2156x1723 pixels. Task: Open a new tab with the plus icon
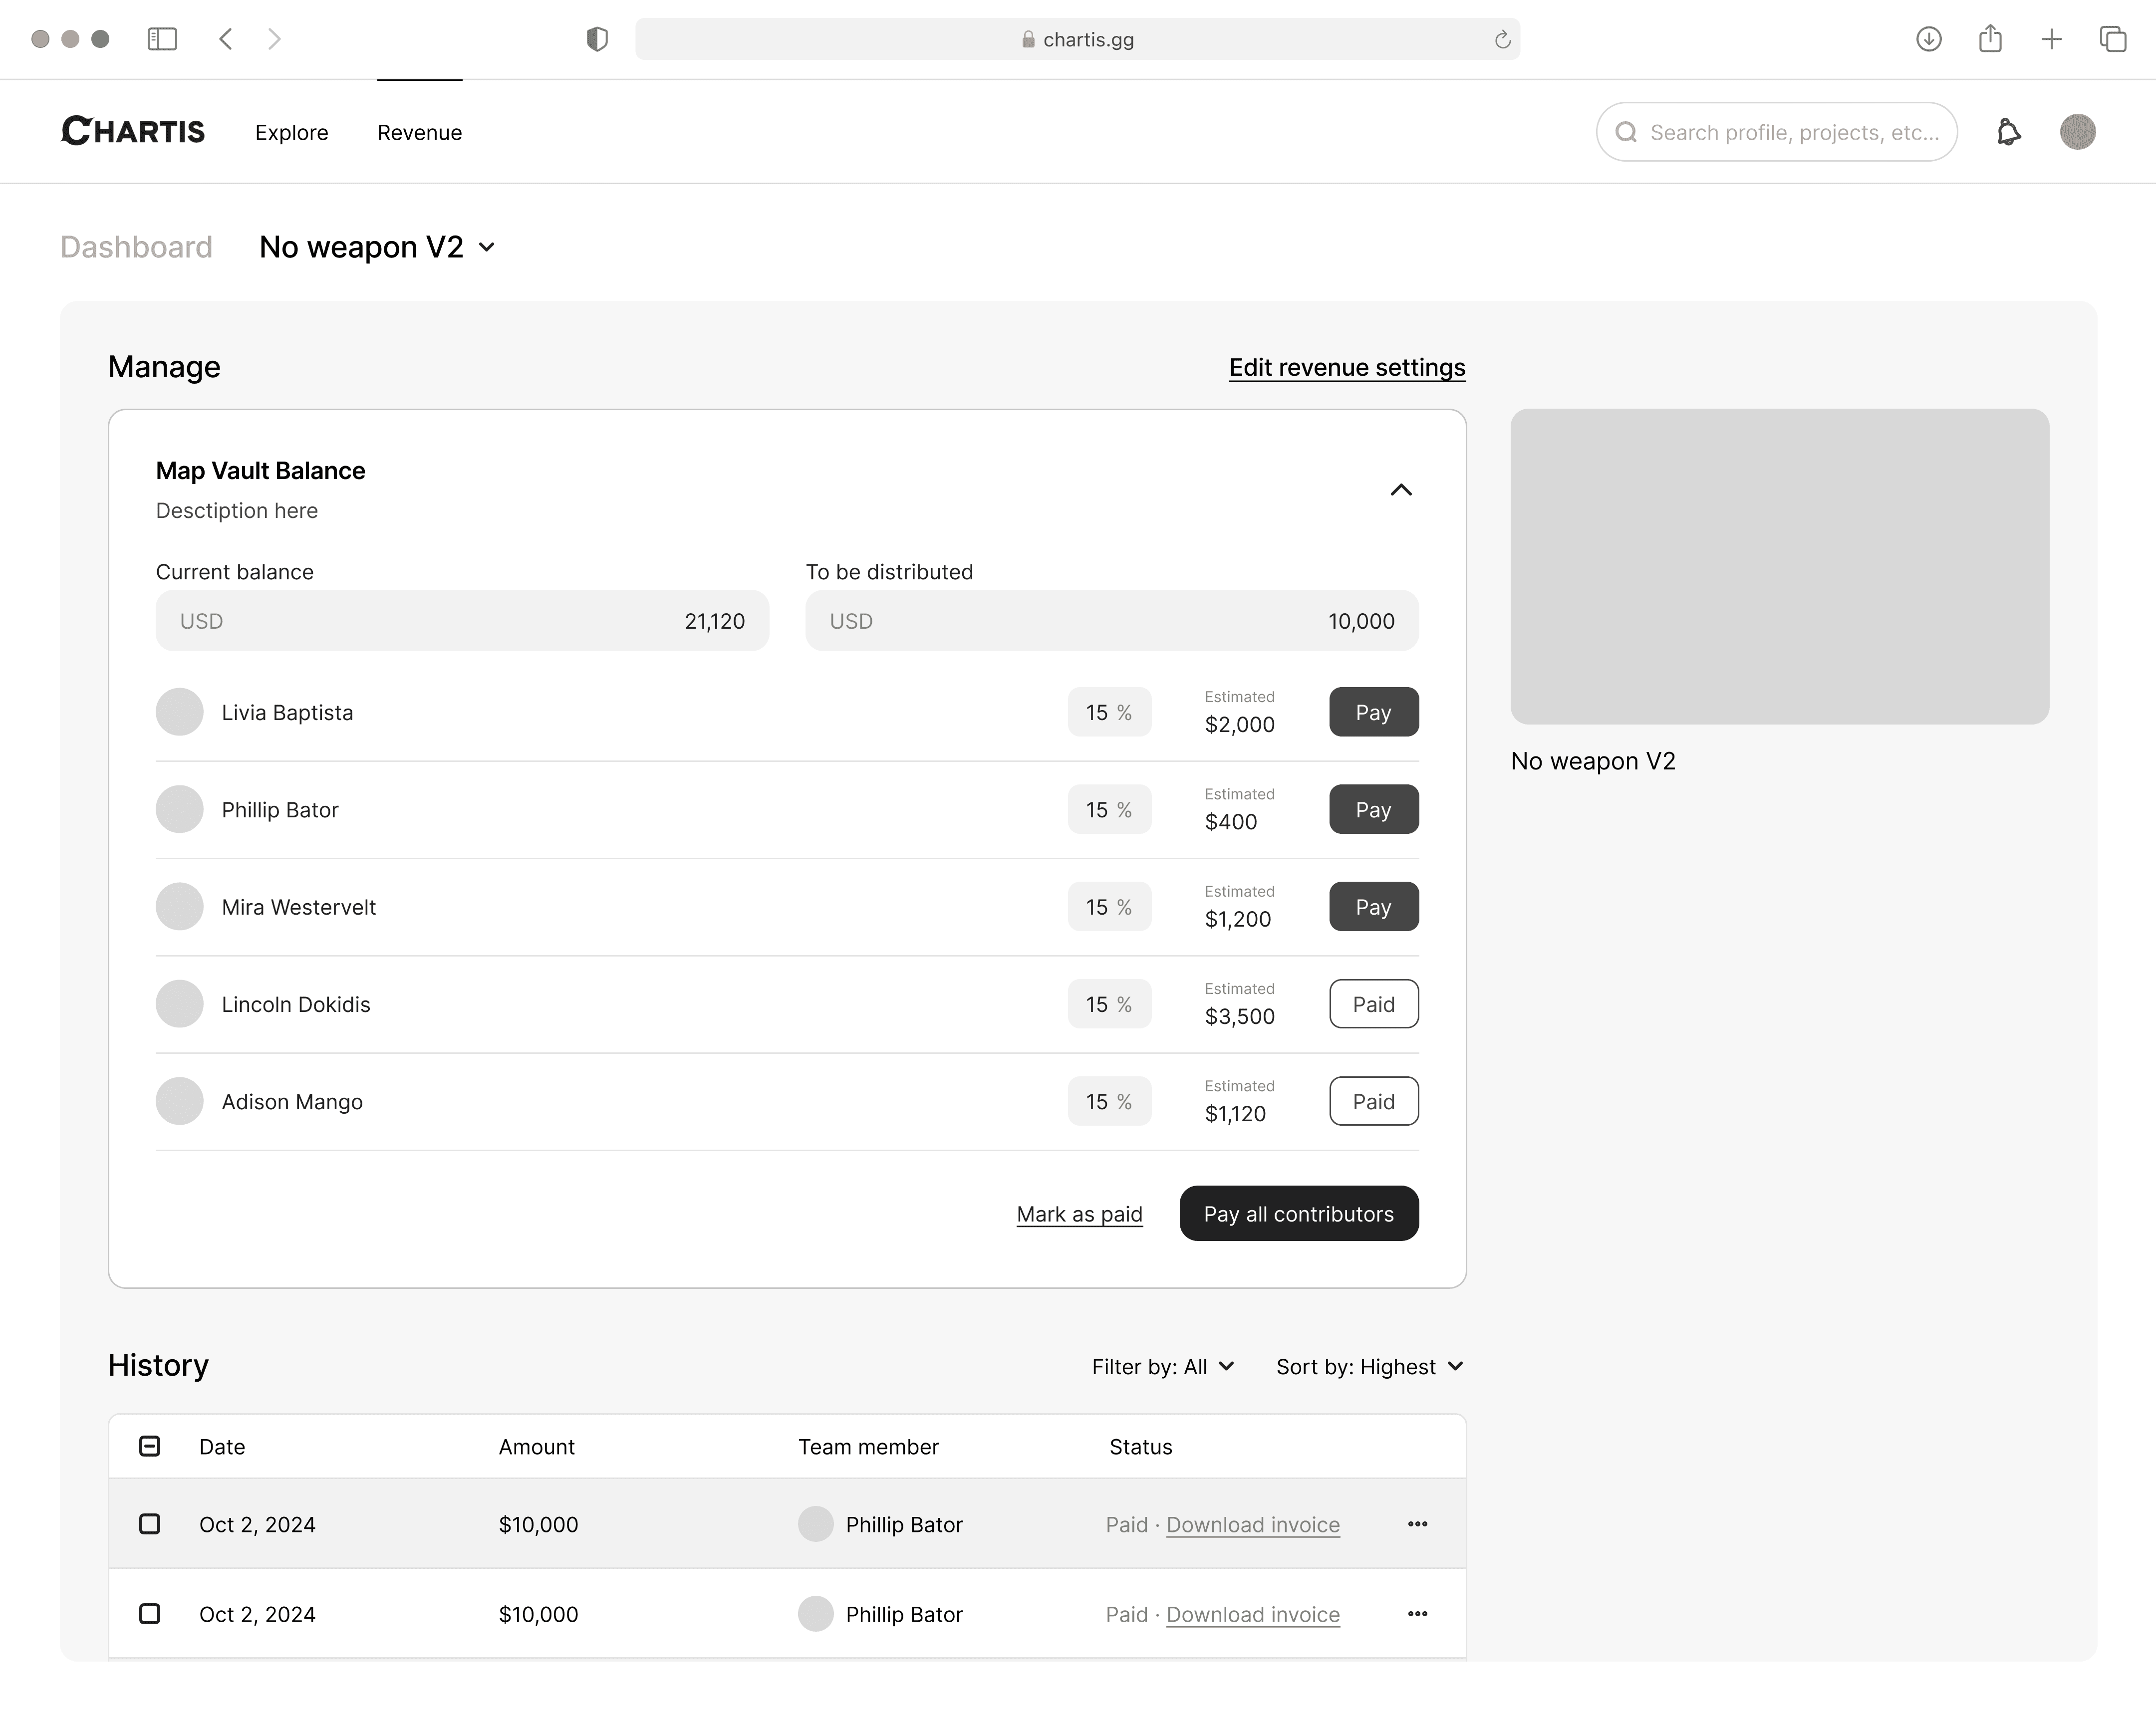pos(2051,39)
